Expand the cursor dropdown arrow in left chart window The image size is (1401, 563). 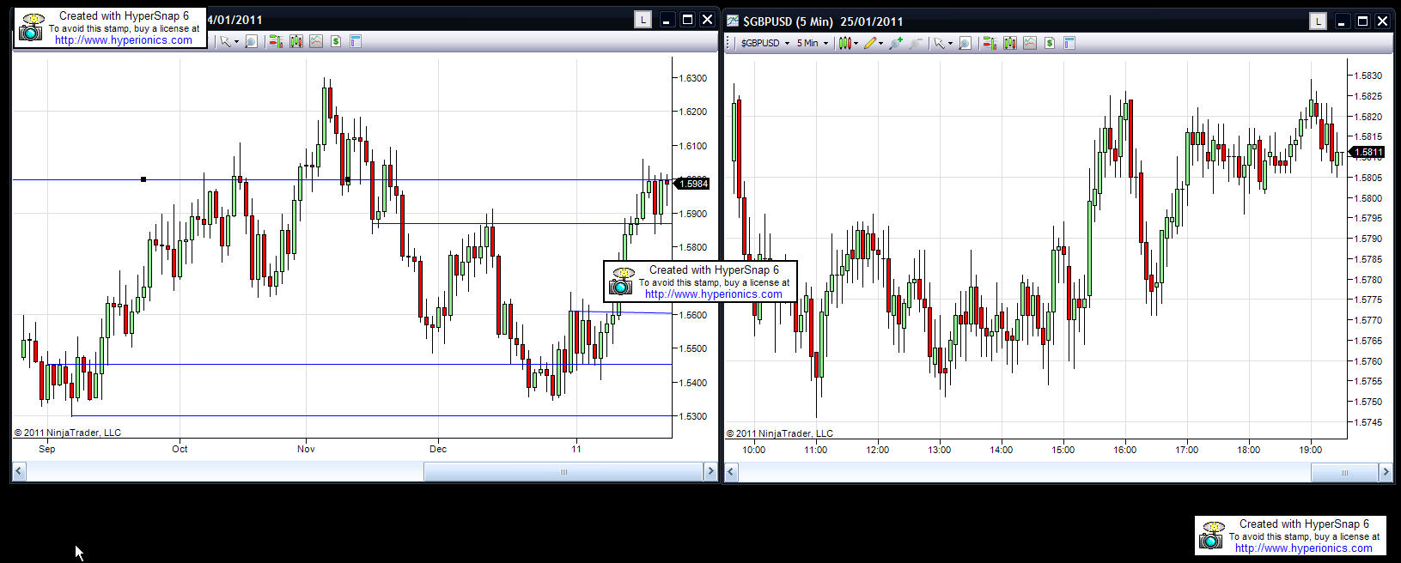[x=236, y=41]
